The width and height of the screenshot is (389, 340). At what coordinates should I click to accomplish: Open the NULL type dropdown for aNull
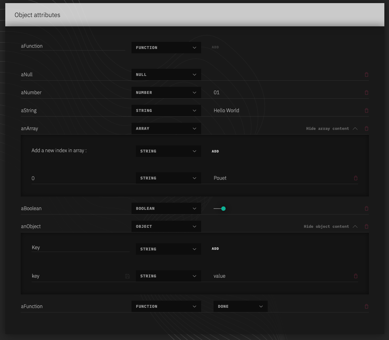[166, 74]
